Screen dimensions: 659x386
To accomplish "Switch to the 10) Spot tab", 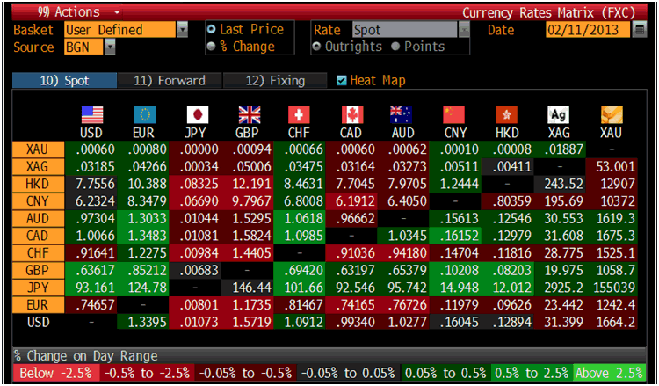I will tap(64, 80).
